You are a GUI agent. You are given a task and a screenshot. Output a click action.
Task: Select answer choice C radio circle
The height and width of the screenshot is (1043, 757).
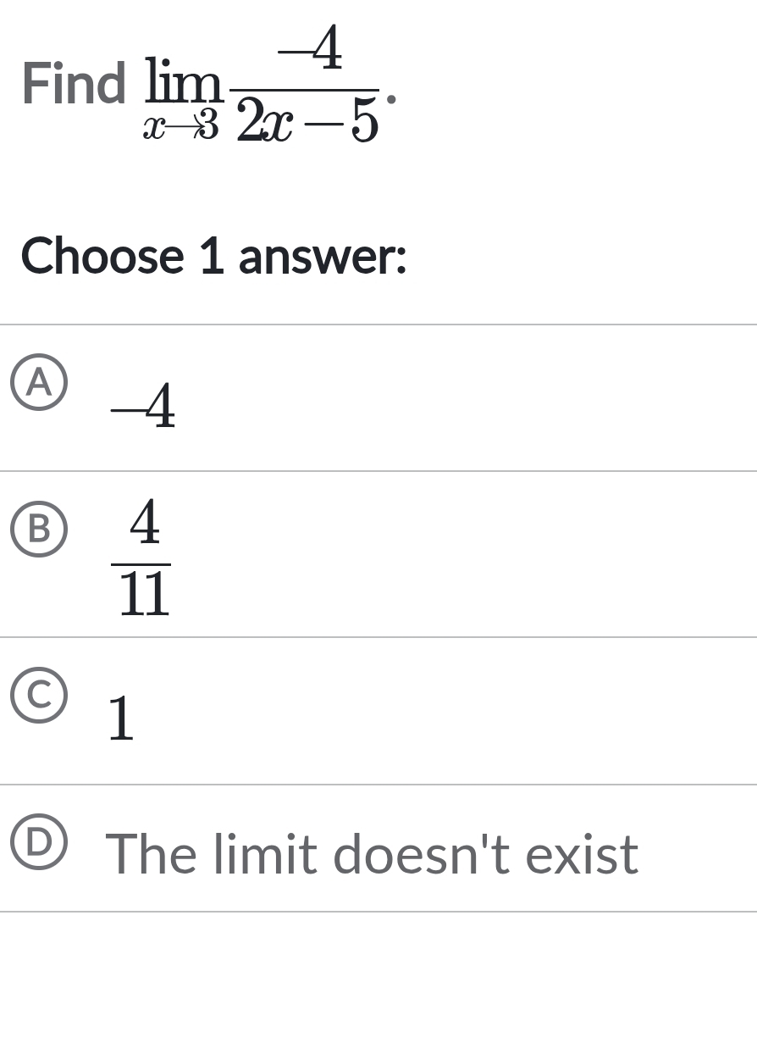pyautogui.click(x=39, y=696)
